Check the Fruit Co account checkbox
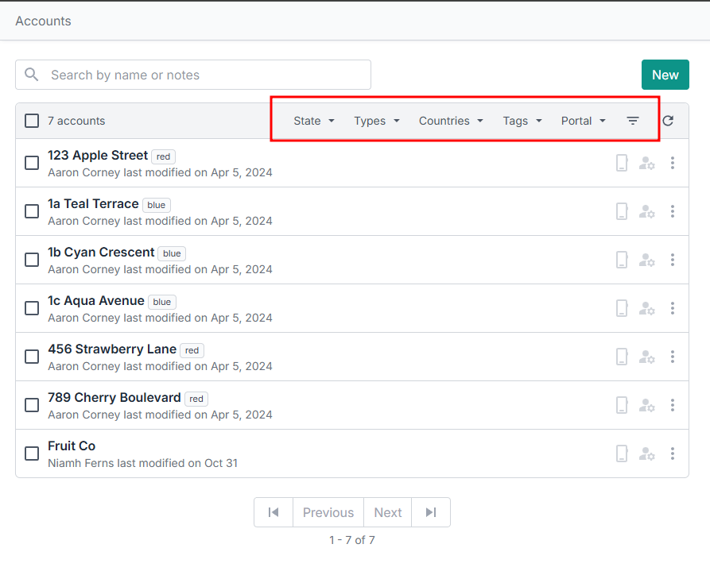The width and height of the screenshot is (710, 575). pos(32,453)
